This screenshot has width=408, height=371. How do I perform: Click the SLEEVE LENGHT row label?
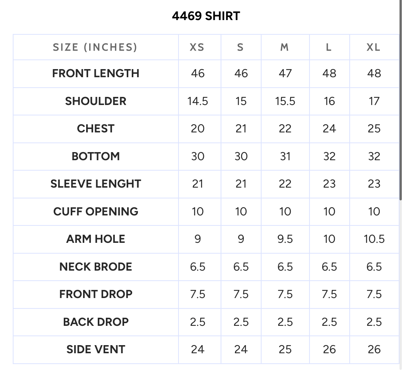[95, 184]
